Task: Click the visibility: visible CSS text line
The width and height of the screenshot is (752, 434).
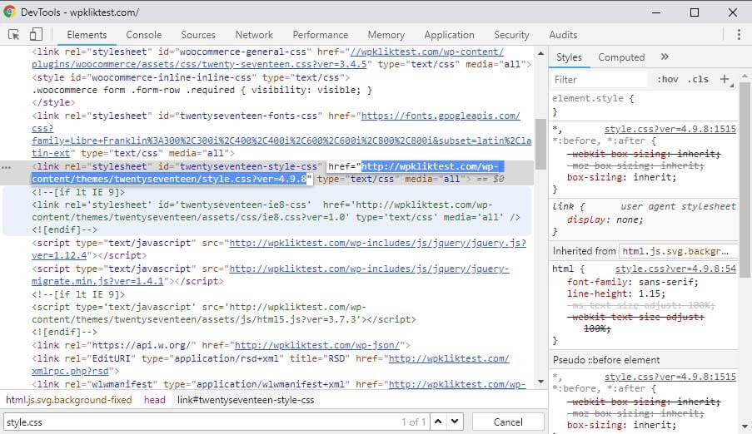Action: click(x=202, y=90)
